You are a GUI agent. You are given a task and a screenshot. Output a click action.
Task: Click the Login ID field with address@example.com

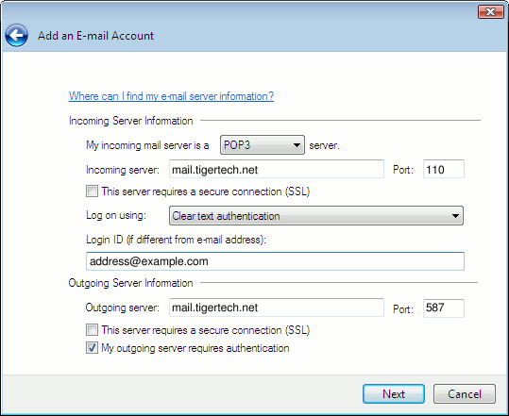(275, 261)
